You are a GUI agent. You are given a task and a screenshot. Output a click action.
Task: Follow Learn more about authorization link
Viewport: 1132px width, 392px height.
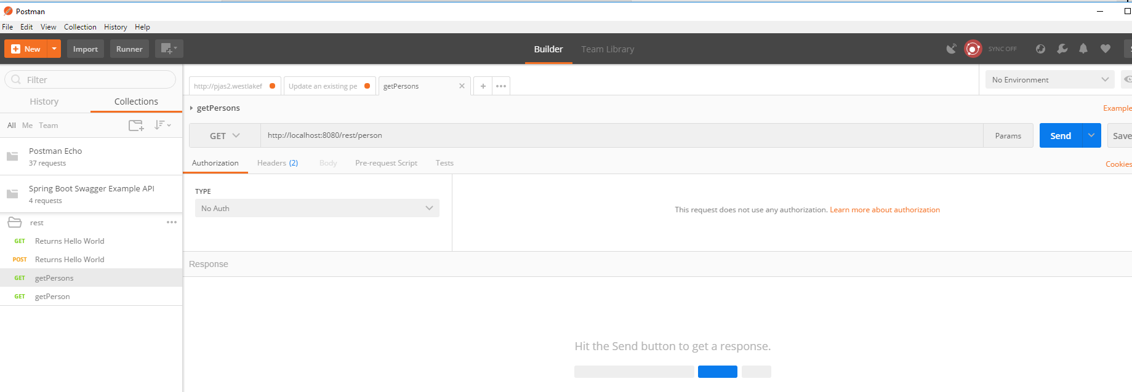[885, 210]
